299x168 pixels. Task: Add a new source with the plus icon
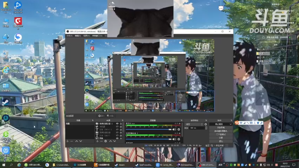click(x=97, y=141)
